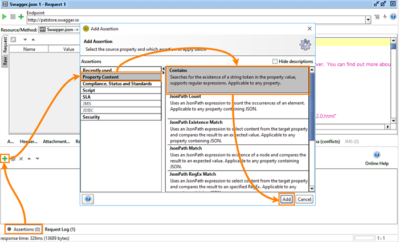Image resolution: width=399 pixels, height=242 pixels.
Task: Click the gear icon in the Add Assertion header
Action: coord(305,45)
